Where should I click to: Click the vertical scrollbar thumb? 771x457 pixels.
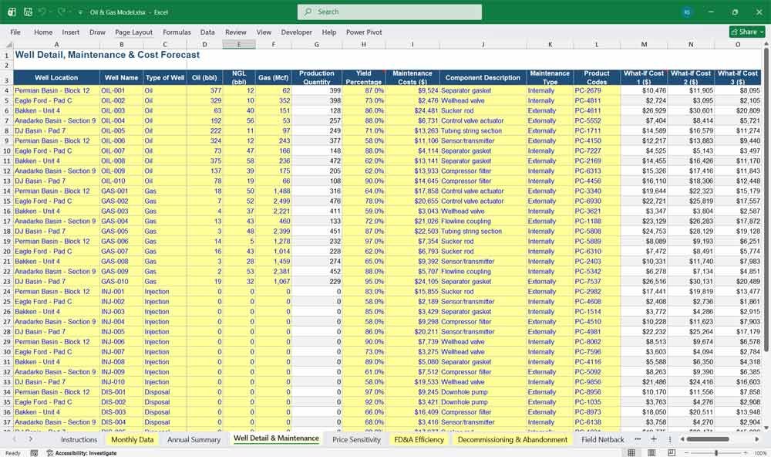pyautogui.click(x=766, y=201)
